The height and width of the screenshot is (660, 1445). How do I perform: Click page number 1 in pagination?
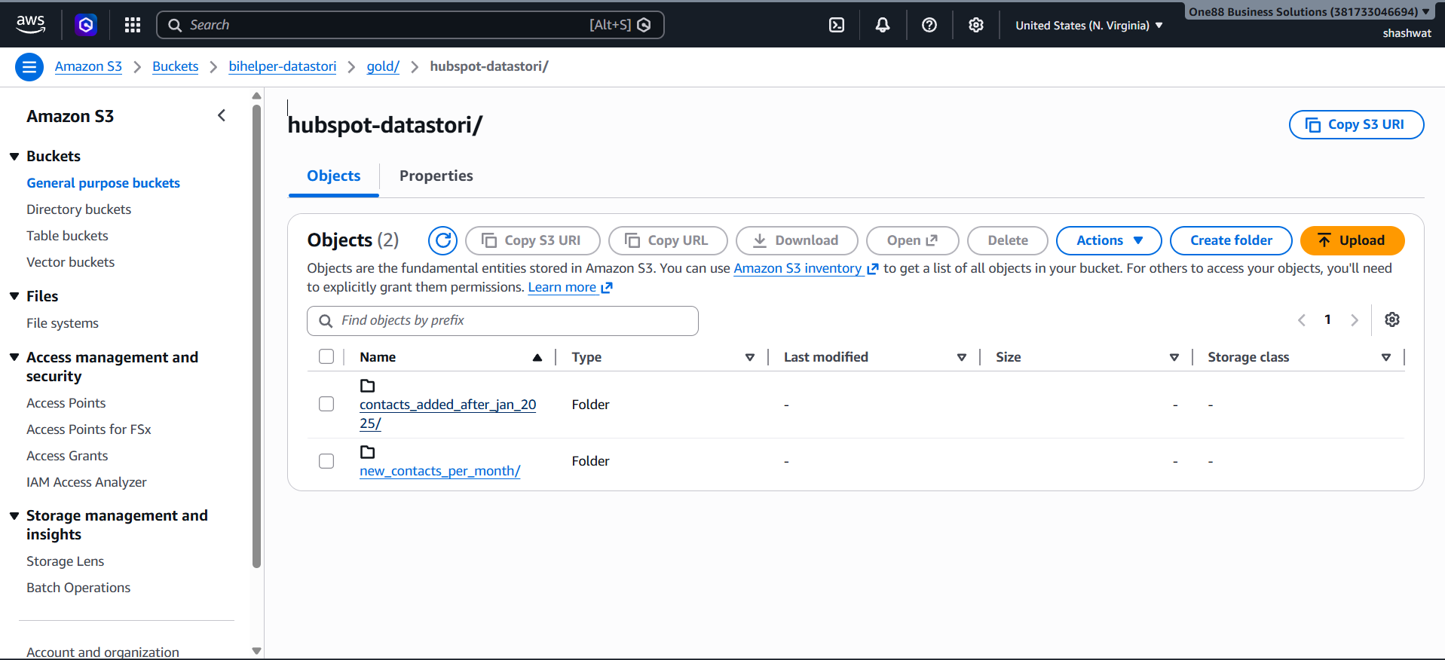pyautogui.click(x=1327, y=319)
